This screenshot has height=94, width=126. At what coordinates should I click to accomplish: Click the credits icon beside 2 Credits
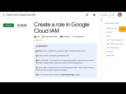tap(61, 37)
